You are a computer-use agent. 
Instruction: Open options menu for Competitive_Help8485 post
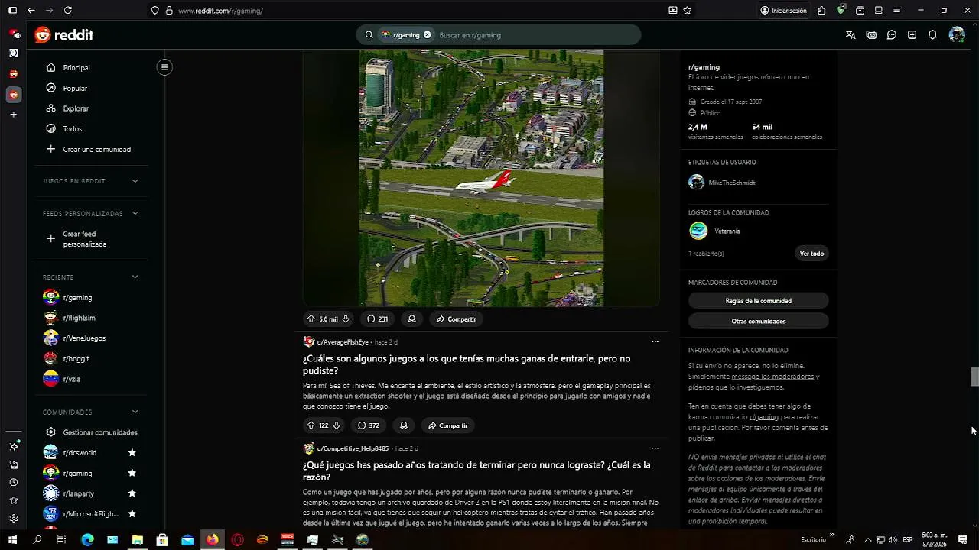[x=654, y=448]
